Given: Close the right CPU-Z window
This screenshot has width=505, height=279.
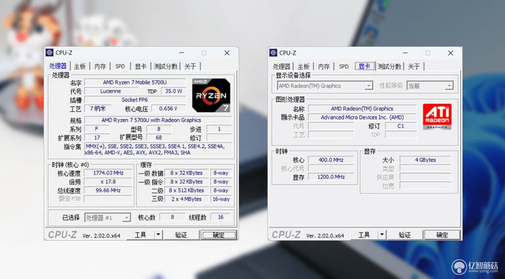Looking at the screenshot, I should [450, 53].
